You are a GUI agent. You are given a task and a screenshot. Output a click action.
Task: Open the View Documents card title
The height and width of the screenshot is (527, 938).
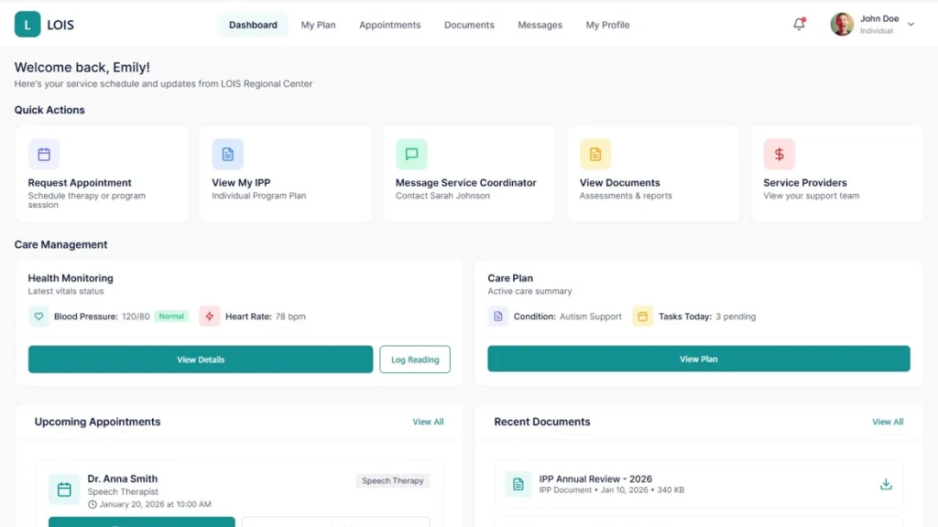[x=620, y=183]
